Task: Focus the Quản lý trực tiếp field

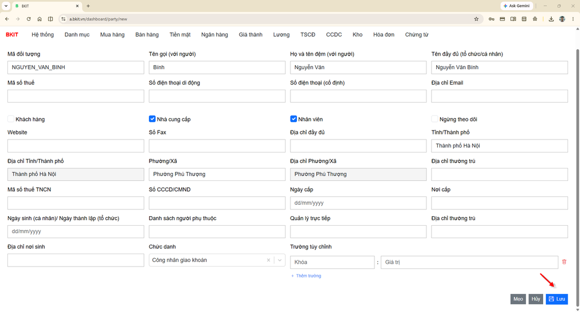Action: (358, 231)
